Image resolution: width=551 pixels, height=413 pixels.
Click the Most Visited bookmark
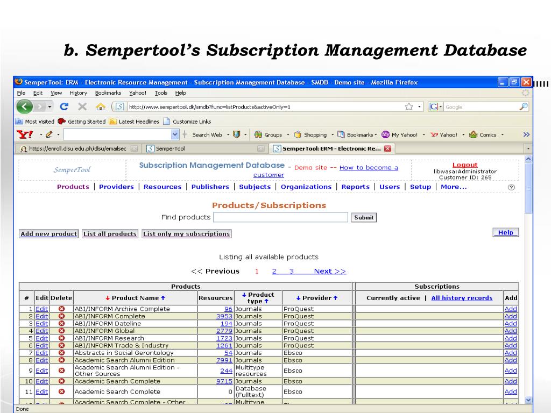(35, 122)
